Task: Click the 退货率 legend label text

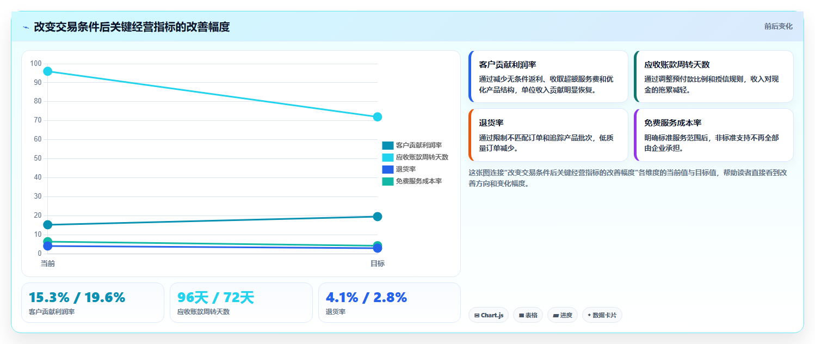Action: [406, 169]
